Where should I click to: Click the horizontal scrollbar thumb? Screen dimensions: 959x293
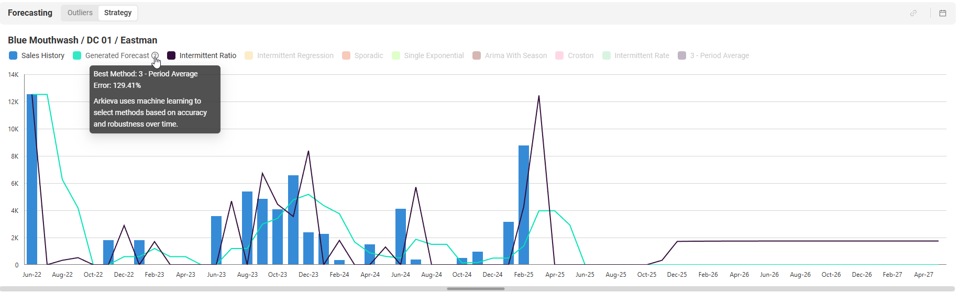click(476, 289)
